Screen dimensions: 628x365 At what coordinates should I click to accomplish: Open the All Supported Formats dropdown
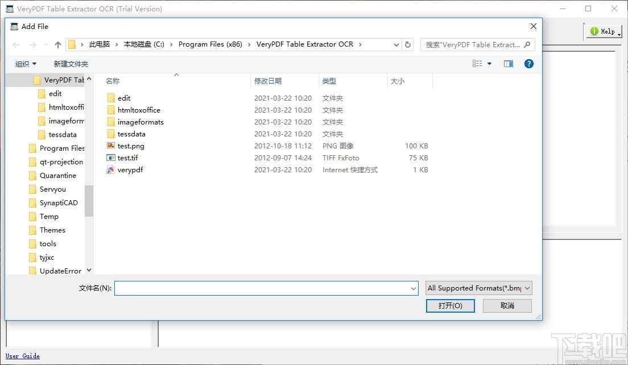478,288
